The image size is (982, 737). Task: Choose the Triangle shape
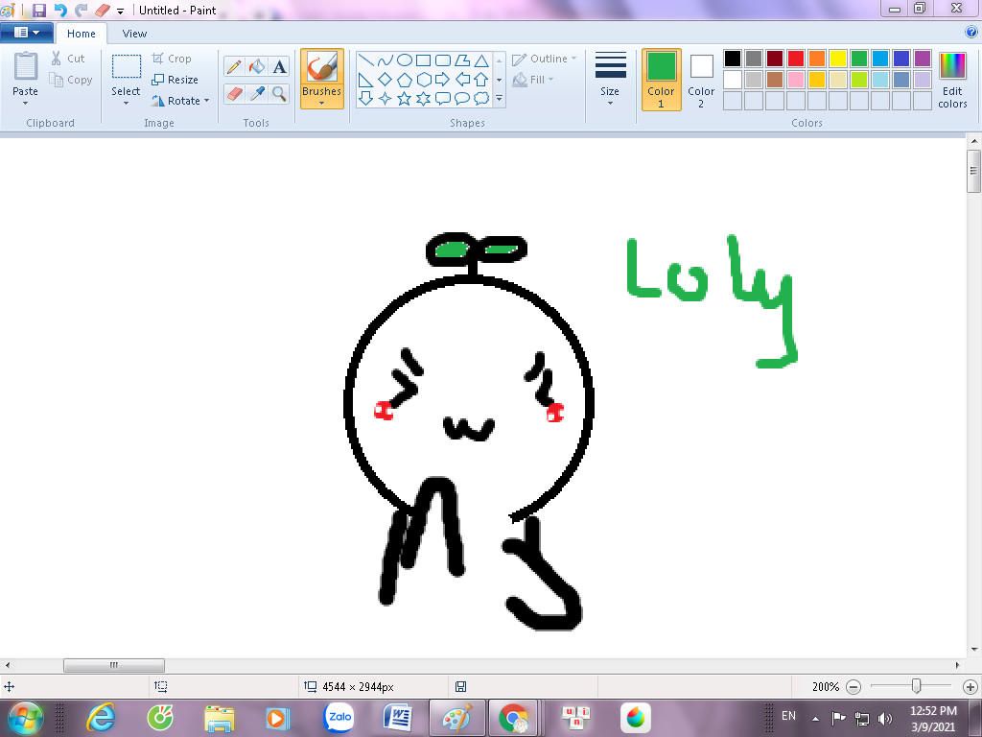click(481, 60)
